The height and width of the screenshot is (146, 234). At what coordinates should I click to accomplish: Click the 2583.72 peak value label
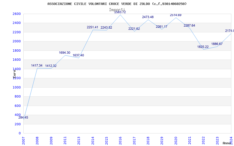click(x=120, y=12)
